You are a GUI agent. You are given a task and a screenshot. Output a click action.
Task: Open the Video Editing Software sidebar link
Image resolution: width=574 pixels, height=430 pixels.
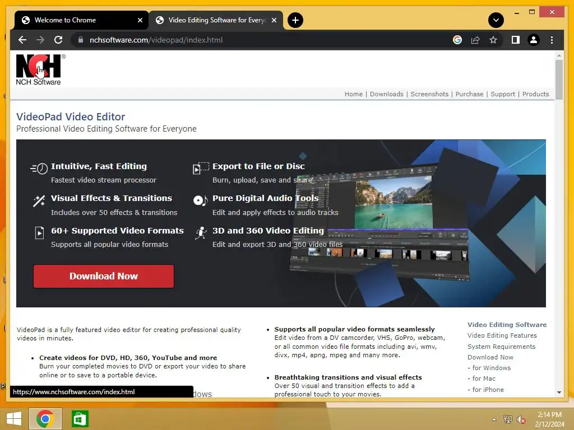coord(507,325)
